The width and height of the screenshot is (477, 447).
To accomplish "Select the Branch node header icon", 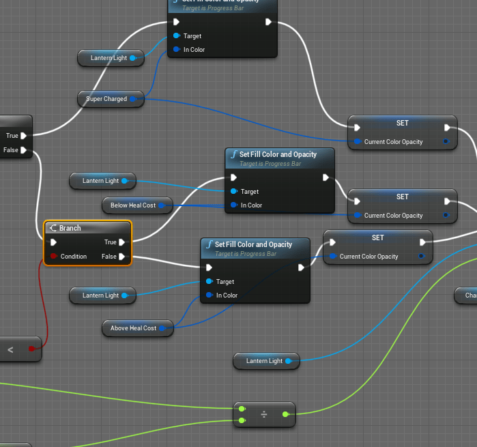I will [x=53, y=228].
